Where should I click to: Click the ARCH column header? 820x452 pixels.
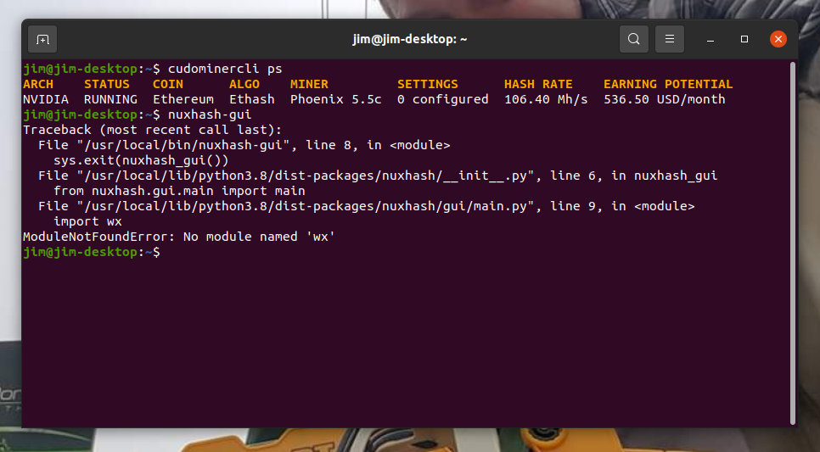click(38, 84)
